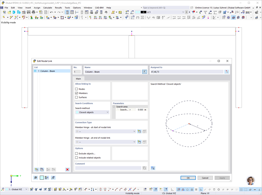This screenshot has width=262, height=195.
Task: Open the print options dropdown arrow
Action: (x=37, y=12)
